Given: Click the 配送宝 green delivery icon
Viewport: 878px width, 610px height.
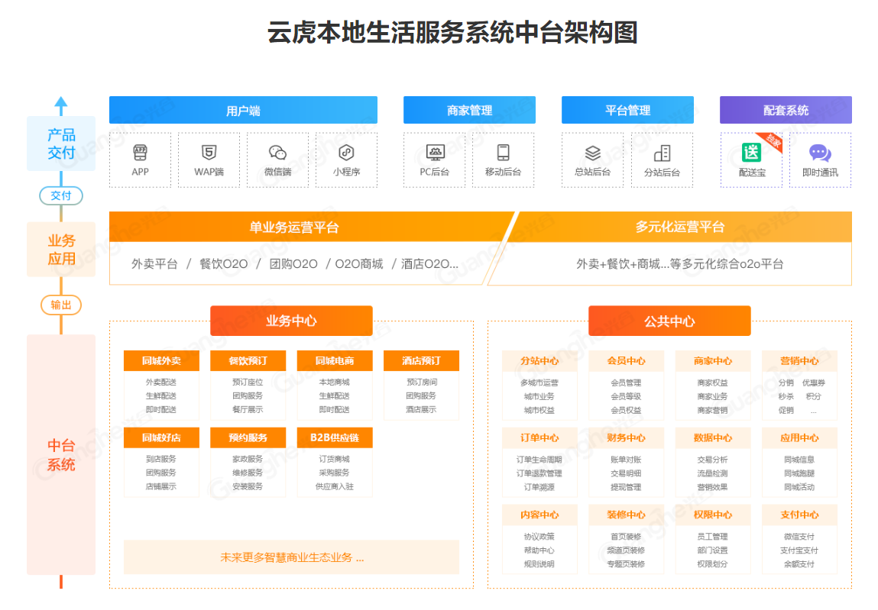Looking at the screenshot, I should click(751, 153).
